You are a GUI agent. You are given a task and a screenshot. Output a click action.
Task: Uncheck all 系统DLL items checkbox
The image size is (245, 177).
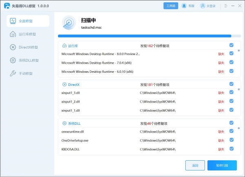pyautogui.click(x=232, y=123)
